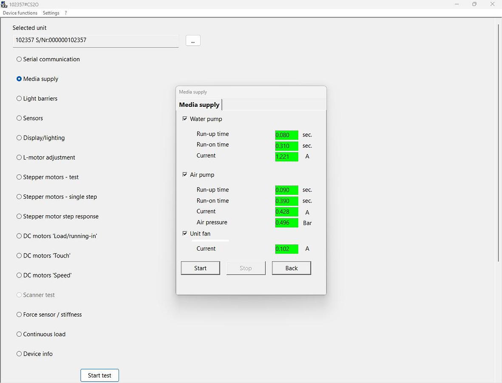502x383 pixels.
Task: Select Force sensor / stiffness option
Action: (x=19, y=314)
